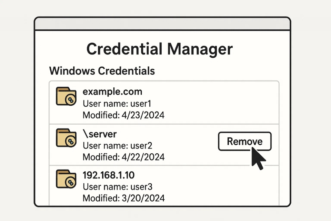Click the 192.168.1.10 credential vault icon
331x221 pixels.
(x=66, y=179)
